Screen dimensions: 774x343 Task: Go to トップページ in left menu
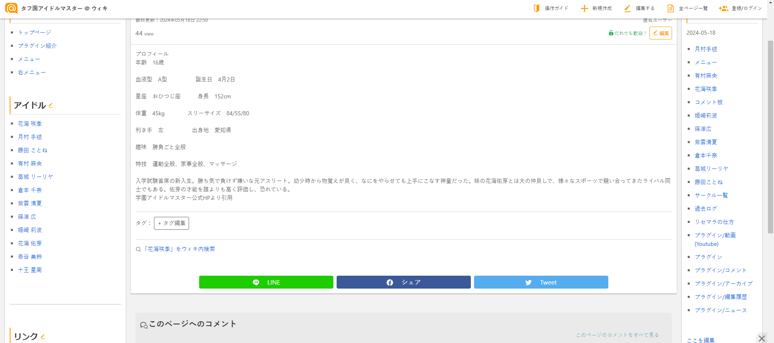[x=34, y=32]
